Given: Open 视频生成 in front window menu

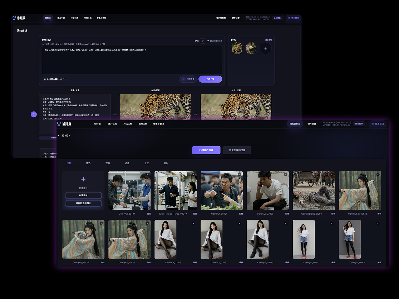Looking at the screenshot, I should tap(143, 124).
